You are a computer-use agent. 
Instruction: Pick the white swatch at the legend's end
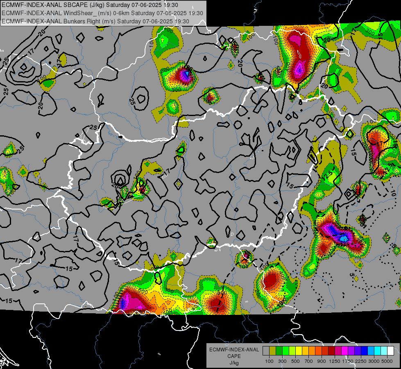pyautogui.click(x=390, y=351)
